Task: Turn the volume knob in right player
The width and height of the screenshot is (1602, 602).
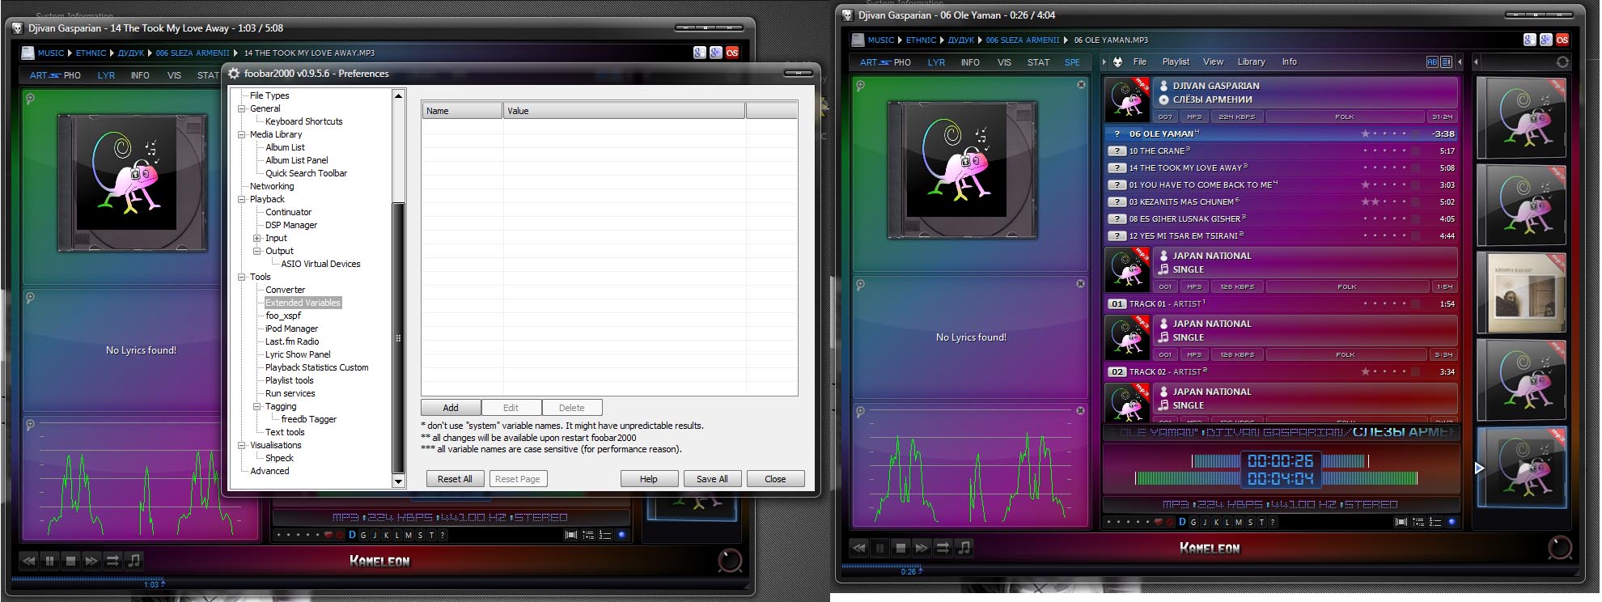Action: pyautogui.click(x=1559, y=548)
